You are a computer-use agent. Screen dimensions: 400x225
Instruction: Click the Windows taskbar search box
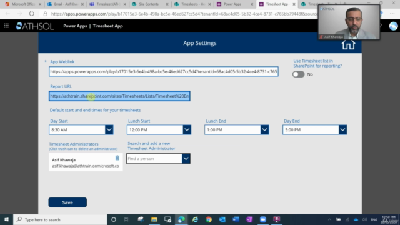click(x=60, y=219)
